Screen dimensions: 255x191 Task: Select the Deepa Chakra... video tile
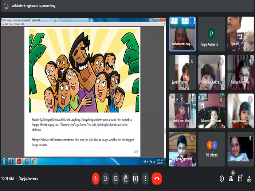(212, 72)
